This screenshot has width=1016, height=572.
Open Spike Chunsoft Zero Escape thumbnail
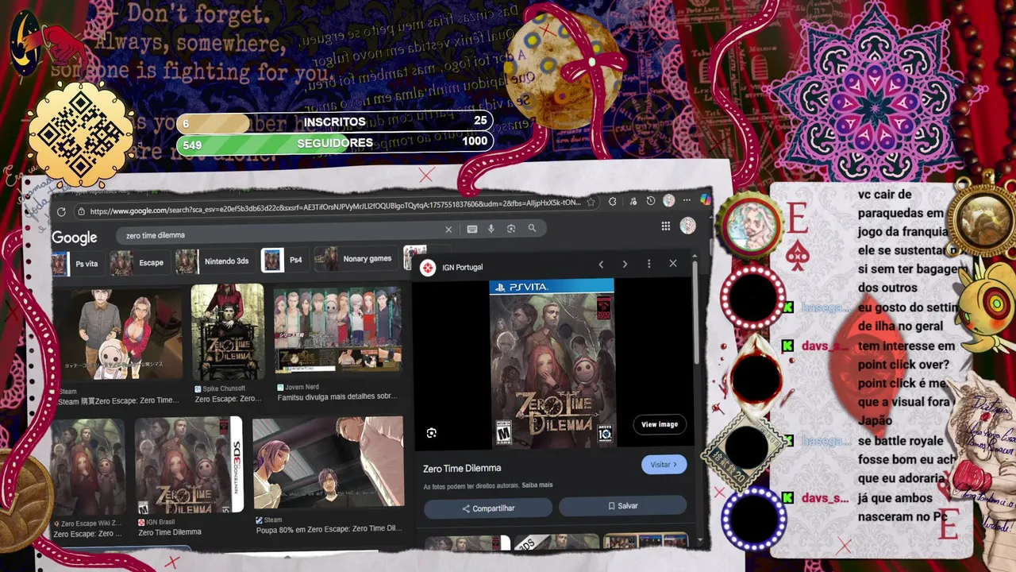(228, 334)
